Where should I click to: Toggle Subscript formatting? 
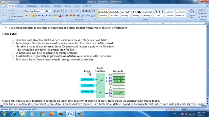point(43,16)
